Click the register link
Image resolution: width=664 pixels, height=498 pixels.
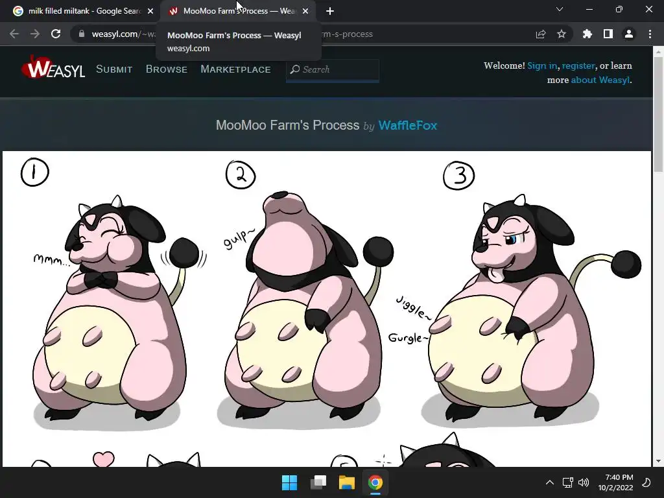[x=578, y=65]
